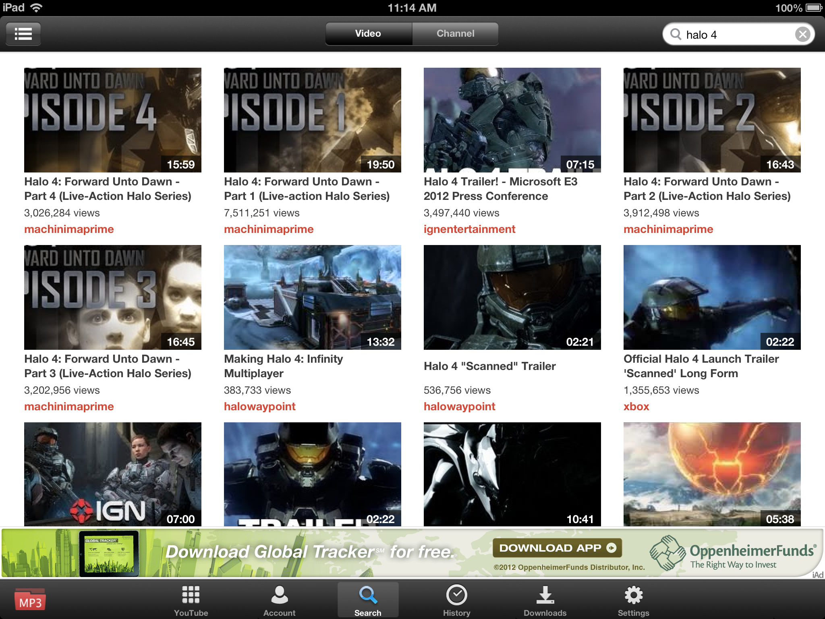Open the list menu icon
Screen dimensions: 825x619
pos(23,34)
